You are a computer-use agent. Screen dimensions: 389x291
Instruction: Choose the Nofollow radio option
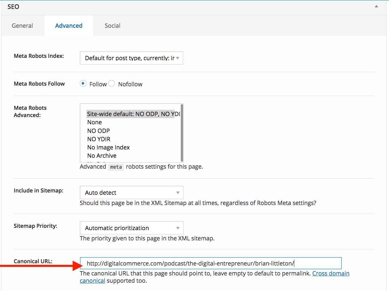click(112, 84)
